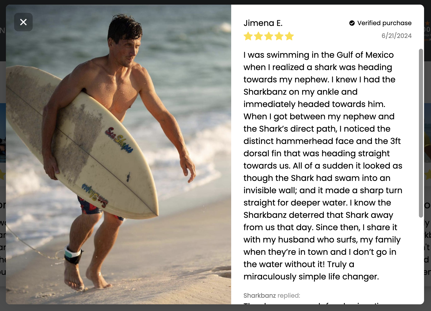
Task: Click the third yellow rating star
Action: click(269, 36)
